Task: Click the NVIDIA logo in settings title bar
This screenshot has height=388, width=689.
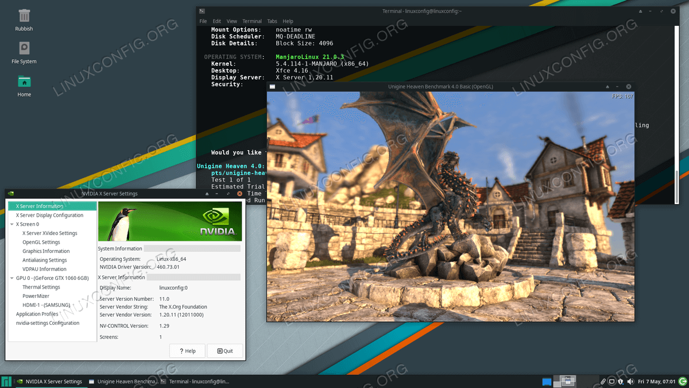Action: 11,194
